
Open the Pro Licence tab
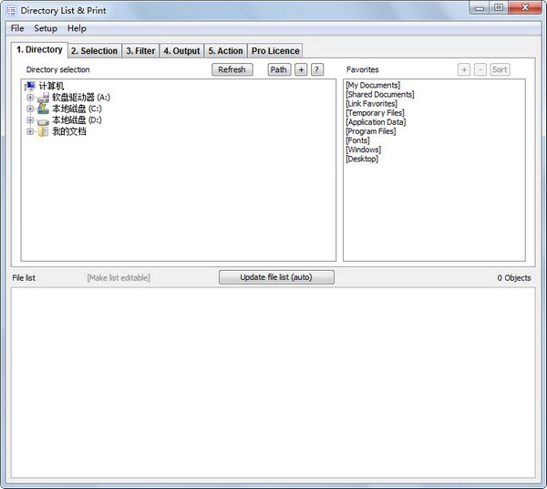pos(275,51)
